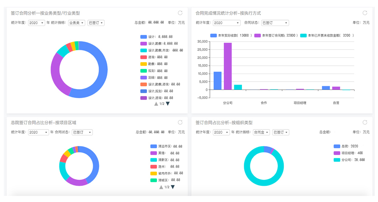
Task: Click refresh icon on 合同完成情况统计分析 panel
Action: [365, 13]
